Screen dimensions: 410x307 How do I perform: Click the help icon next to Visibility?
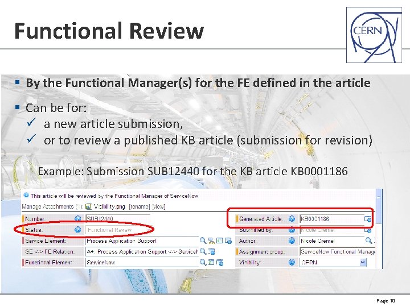click(292, 262)
